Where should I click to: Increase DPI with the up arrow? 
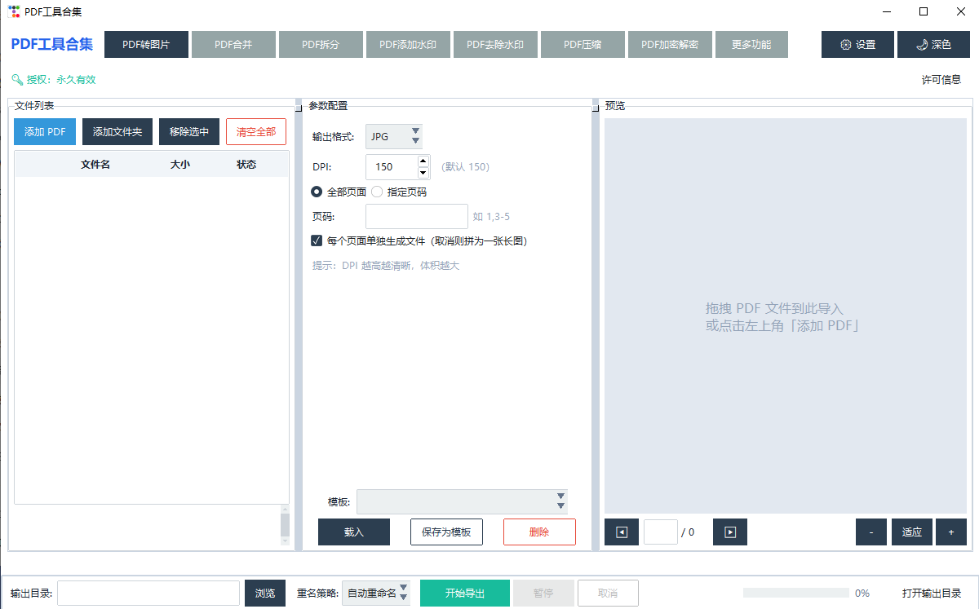coord(423,161)
